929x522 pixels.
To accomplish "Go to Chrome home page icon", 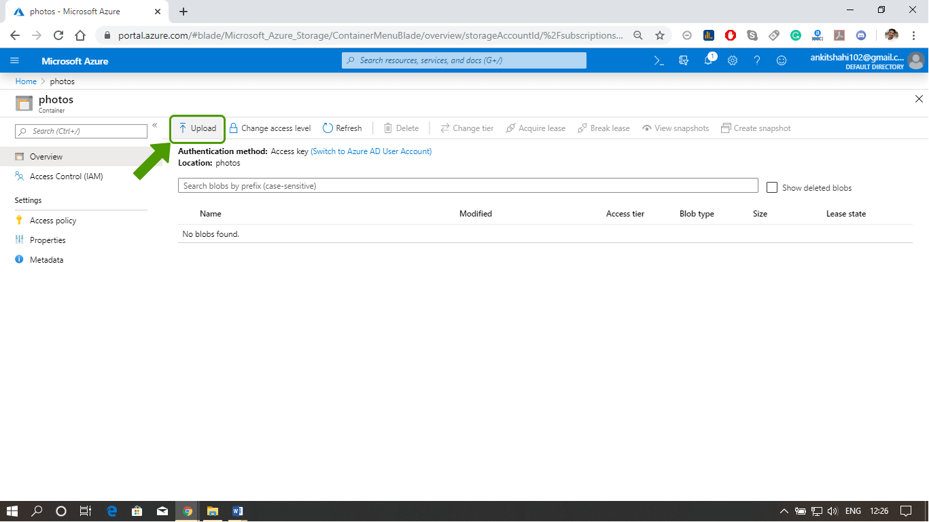I will (x=80, y=35).
